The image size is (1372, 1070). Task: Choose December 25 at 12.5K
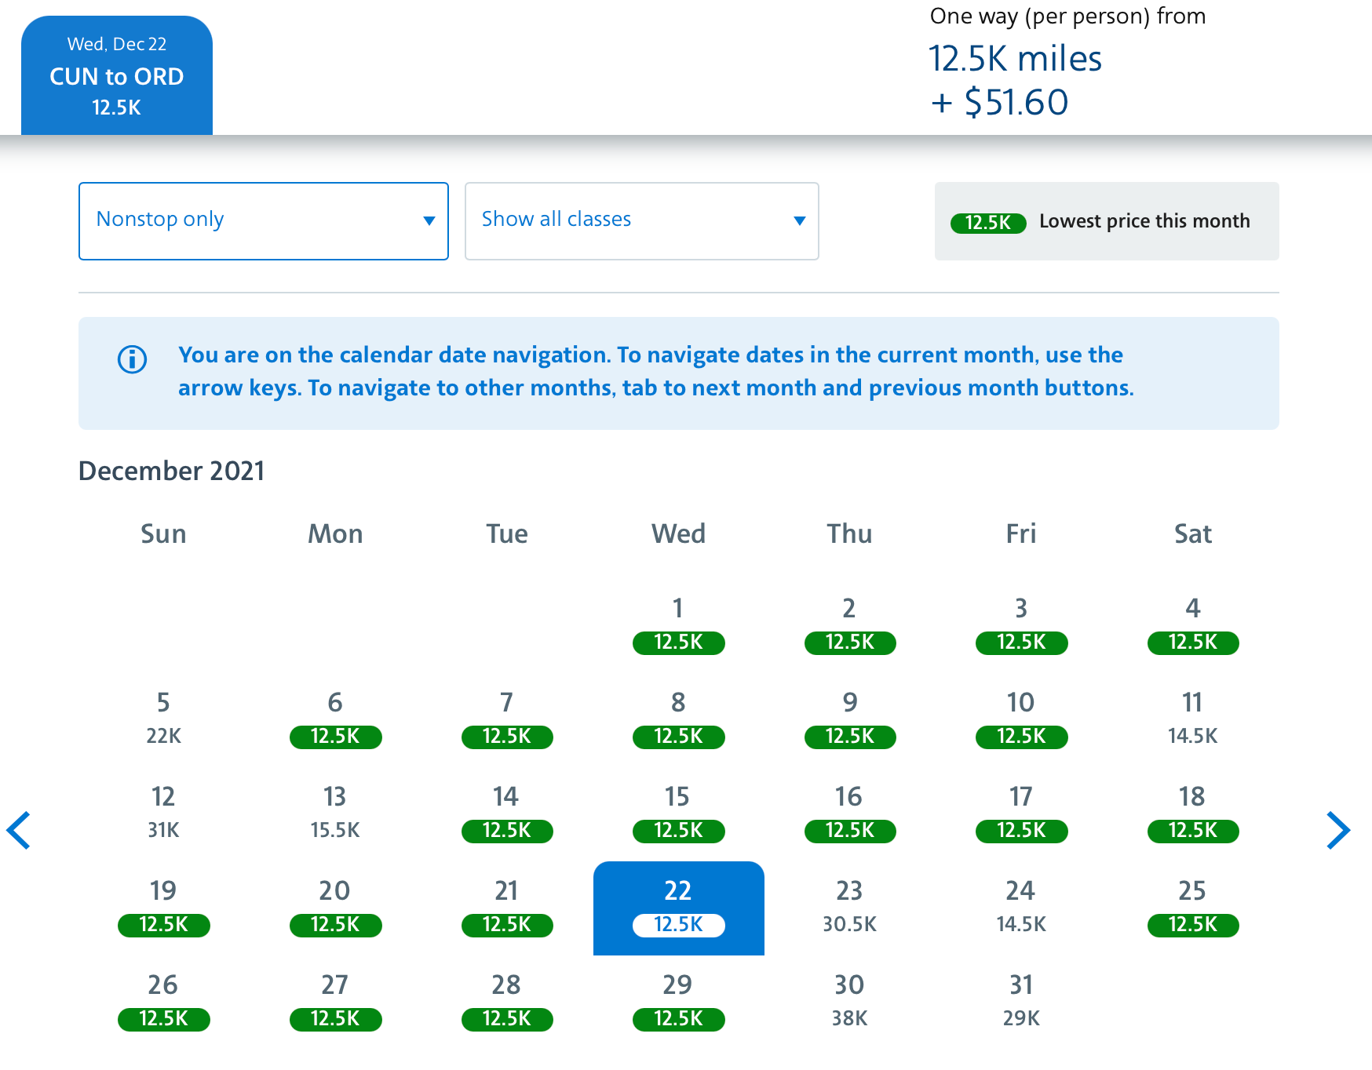(x=1192, y=907)
